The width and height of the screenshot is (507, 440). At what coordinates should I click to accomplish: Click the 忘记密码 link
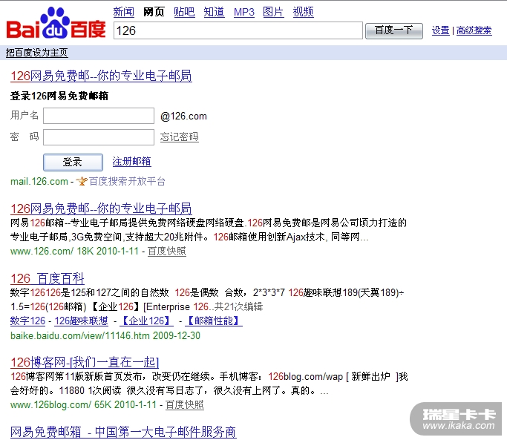point(179,137)
